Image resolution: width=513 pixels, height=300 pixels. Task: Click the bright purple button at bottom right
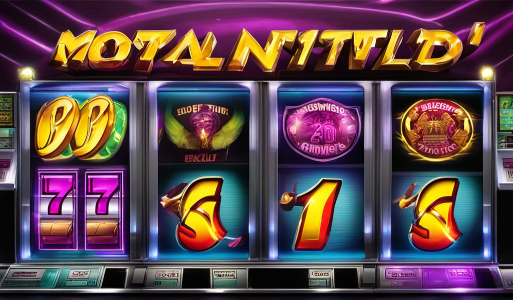tap(448, 277)
